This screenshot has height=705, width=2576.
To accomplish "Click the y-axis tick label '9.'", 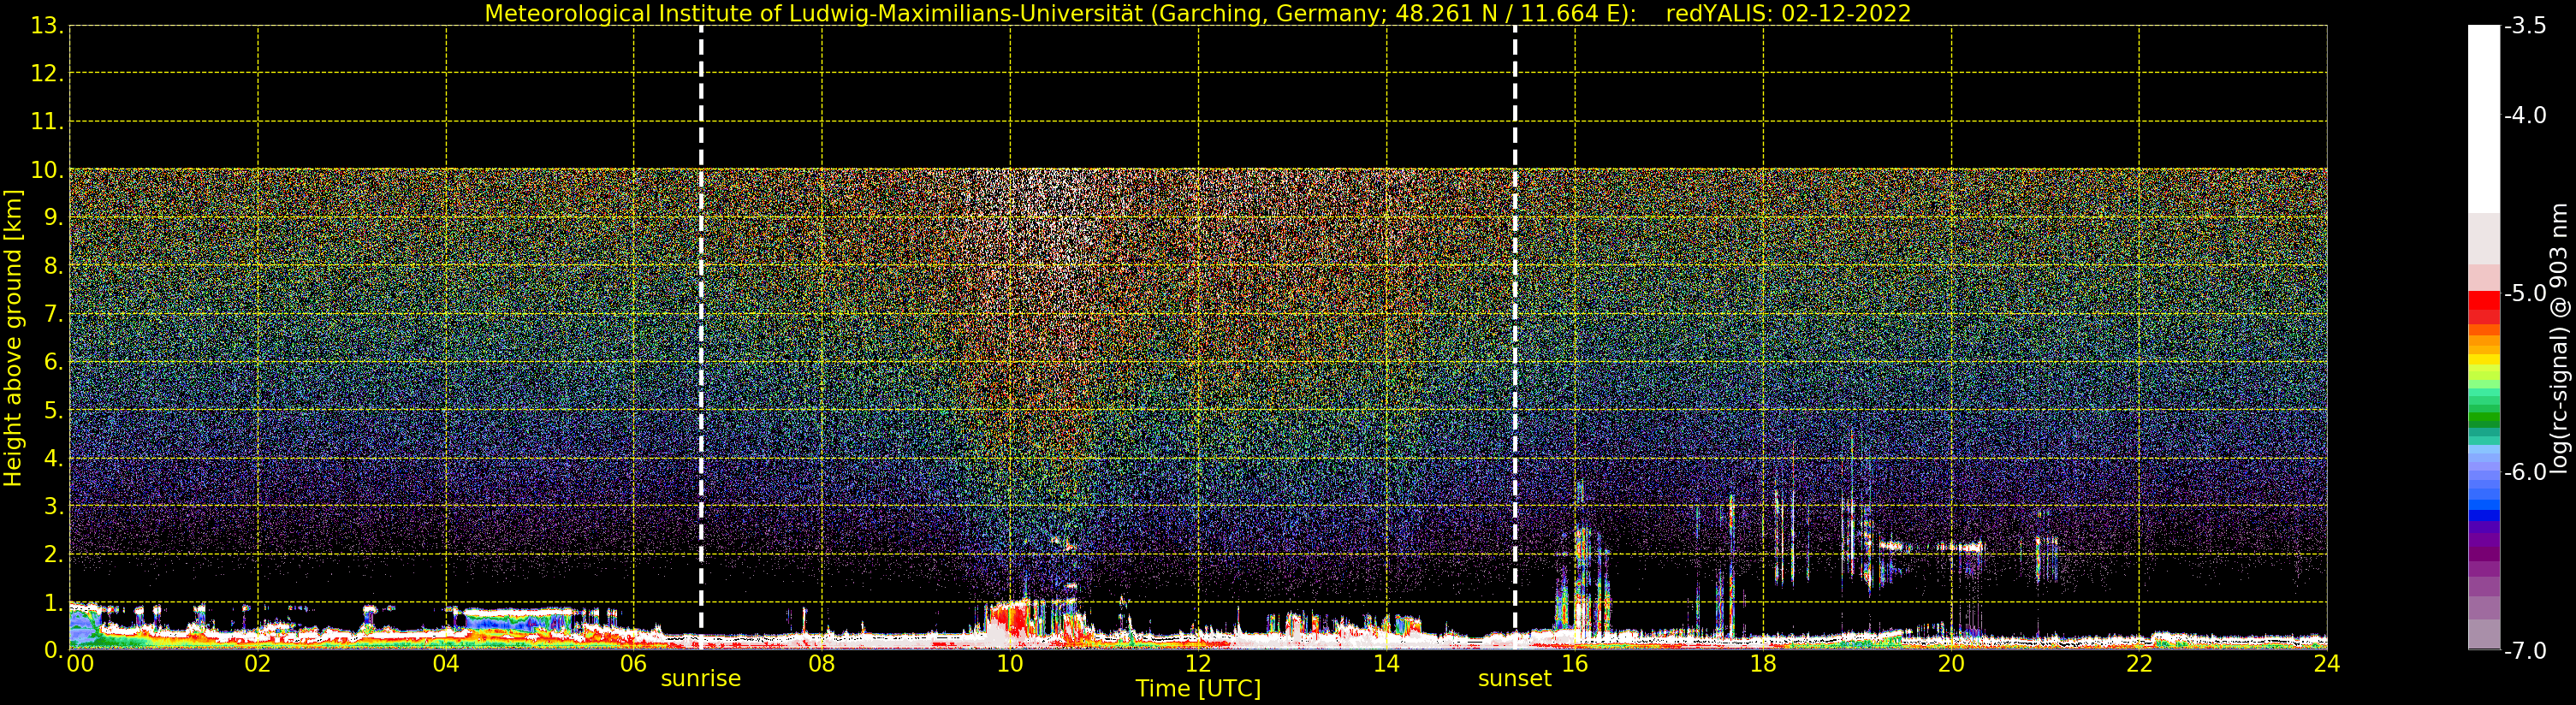I will click(x=53, y=218).
